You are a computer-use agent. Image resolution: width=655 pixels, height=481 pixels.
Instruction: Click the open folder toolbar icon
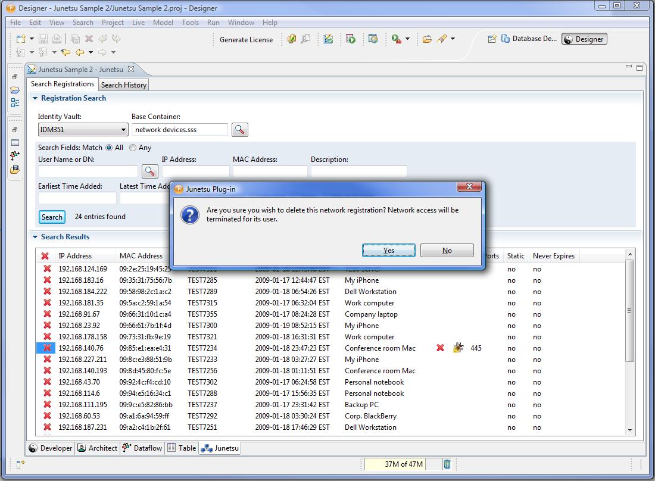coord(427,39)
